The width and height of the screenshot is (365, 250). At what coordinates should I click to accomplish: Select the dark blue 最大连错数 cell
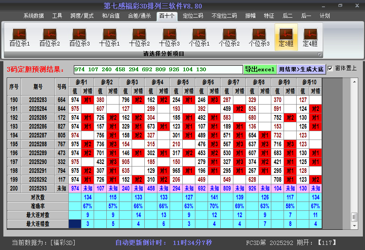click(75, 224)
